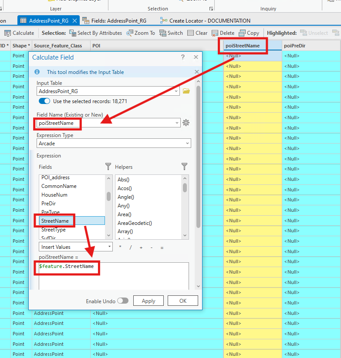
Task: Switch to Fields: AddressPoint_RG tab
Action: 114,21
